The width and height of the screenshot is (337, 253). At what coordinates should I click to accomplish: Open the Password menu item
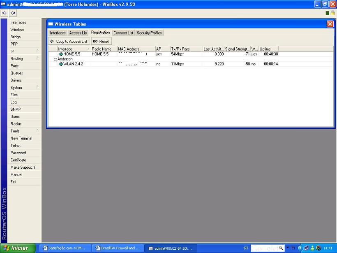click(24, 153)
